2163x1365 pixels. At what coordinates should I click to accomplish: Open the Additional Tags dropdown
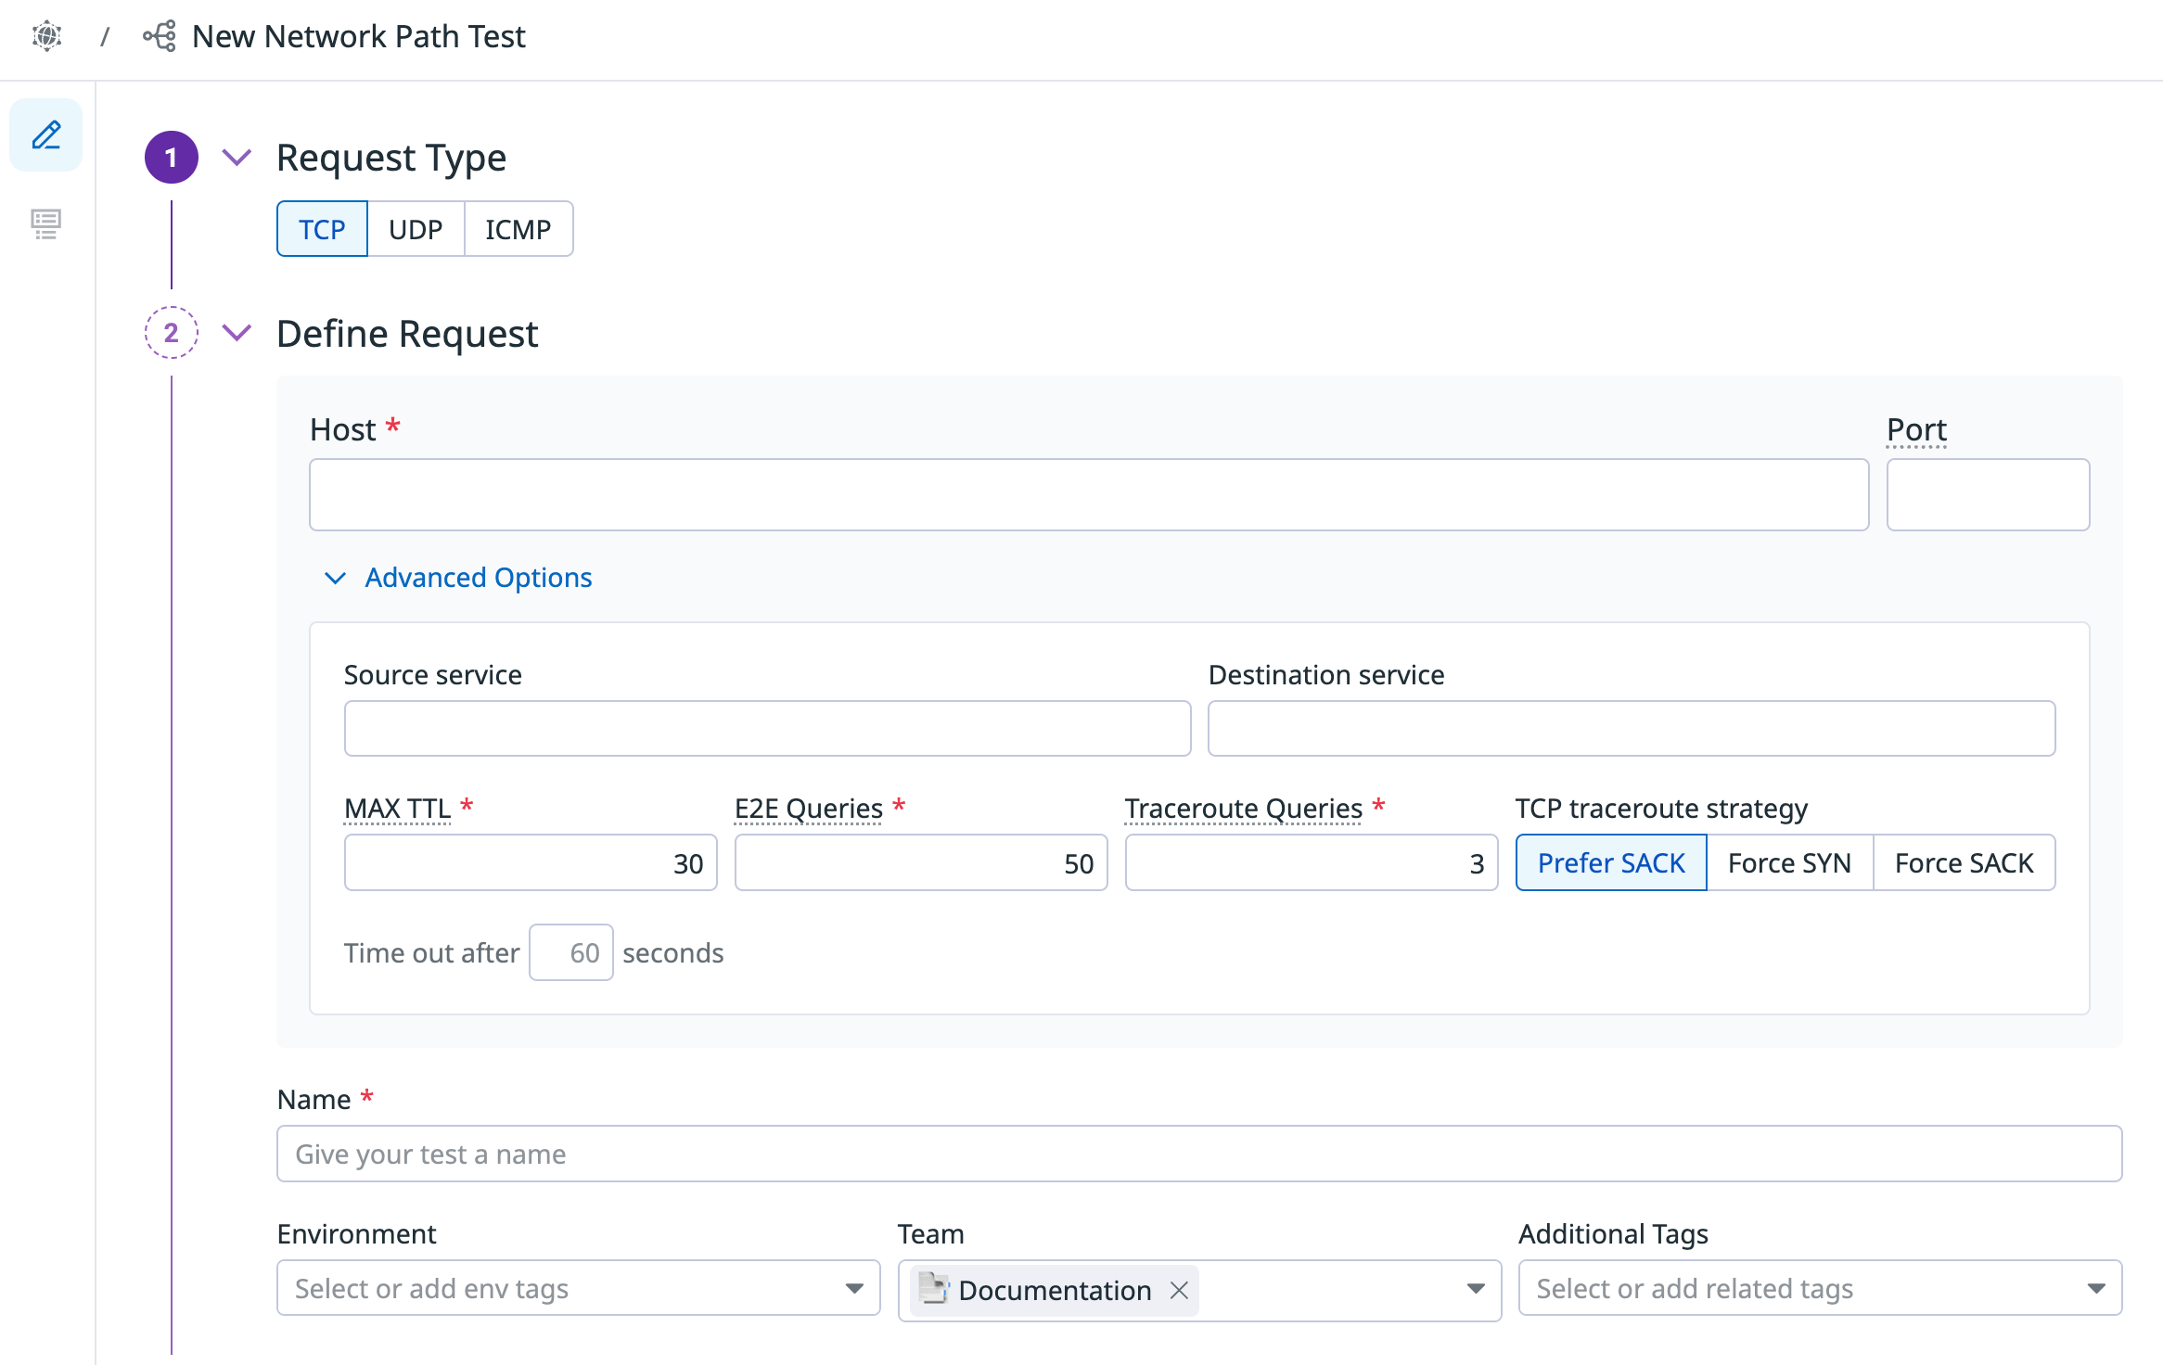click(1819, 1288)
